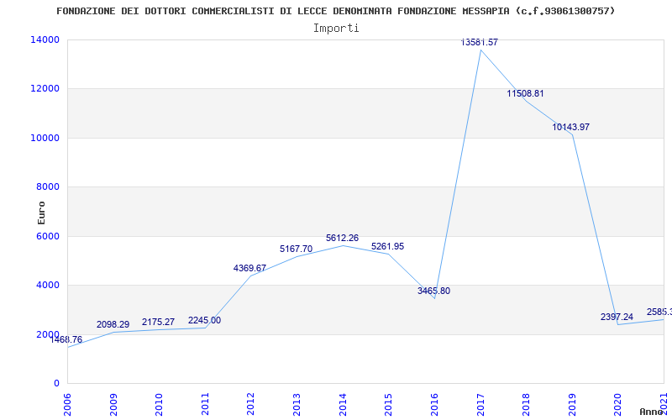Click the 11508.81 data point label
Image resolution: width=672 pixels, height=420 pixels.
click(525, 93)
